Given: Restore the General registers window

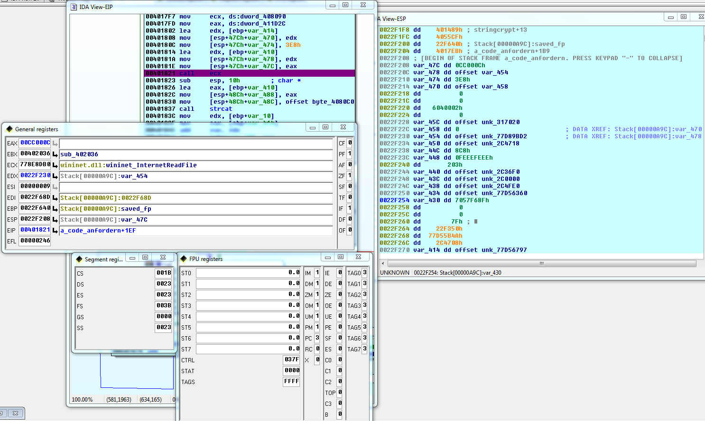Looking at the screenshot, I should click(325, 127).
